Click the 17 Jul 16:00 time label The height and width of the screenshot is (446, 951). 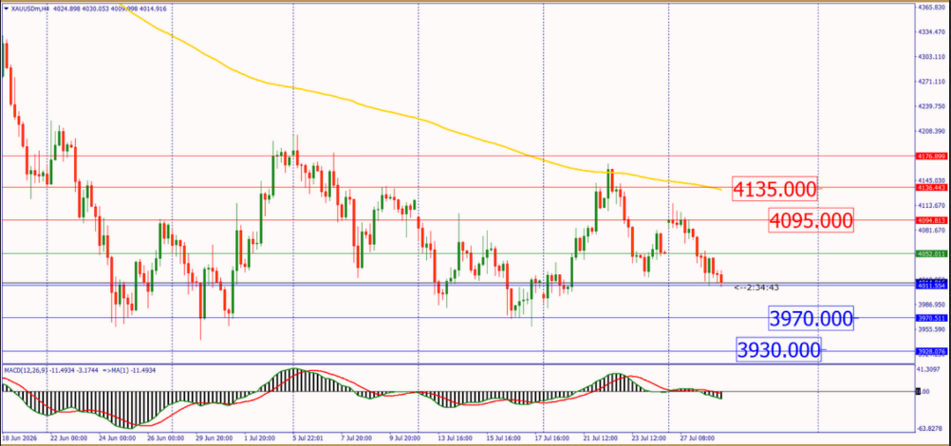(553, 437)
